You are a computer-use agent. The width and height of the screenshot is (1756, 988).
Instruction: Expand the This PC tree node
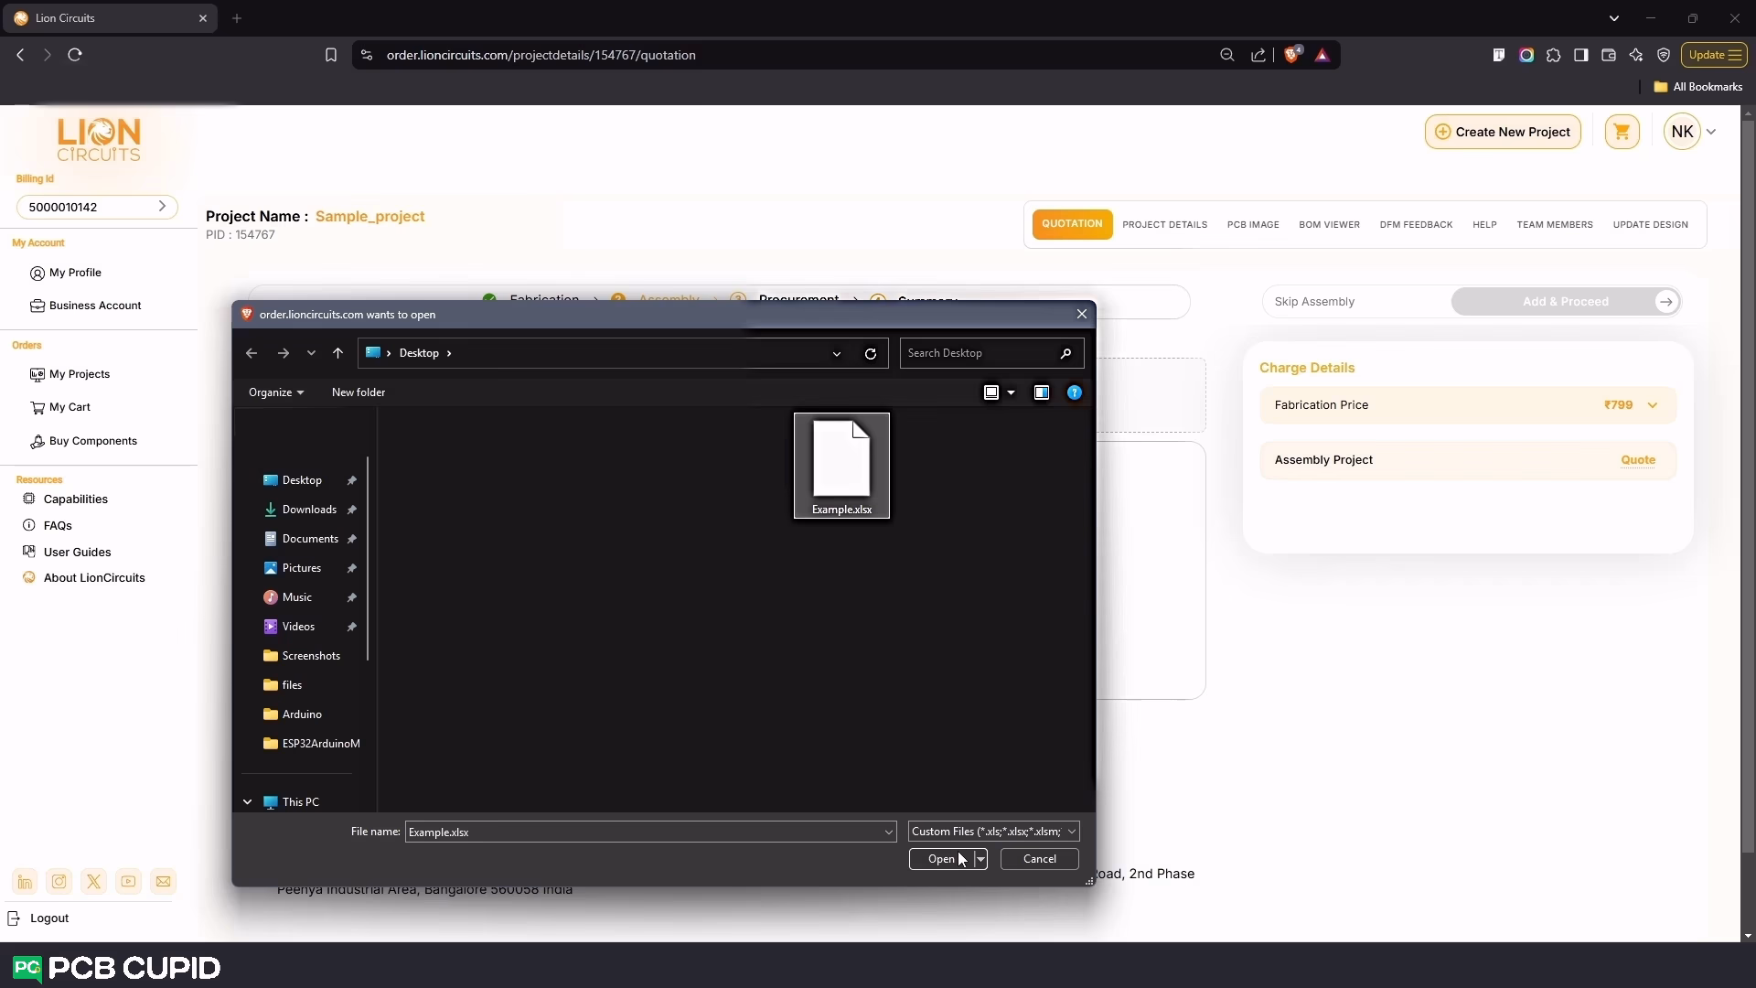tap(247, 802)
